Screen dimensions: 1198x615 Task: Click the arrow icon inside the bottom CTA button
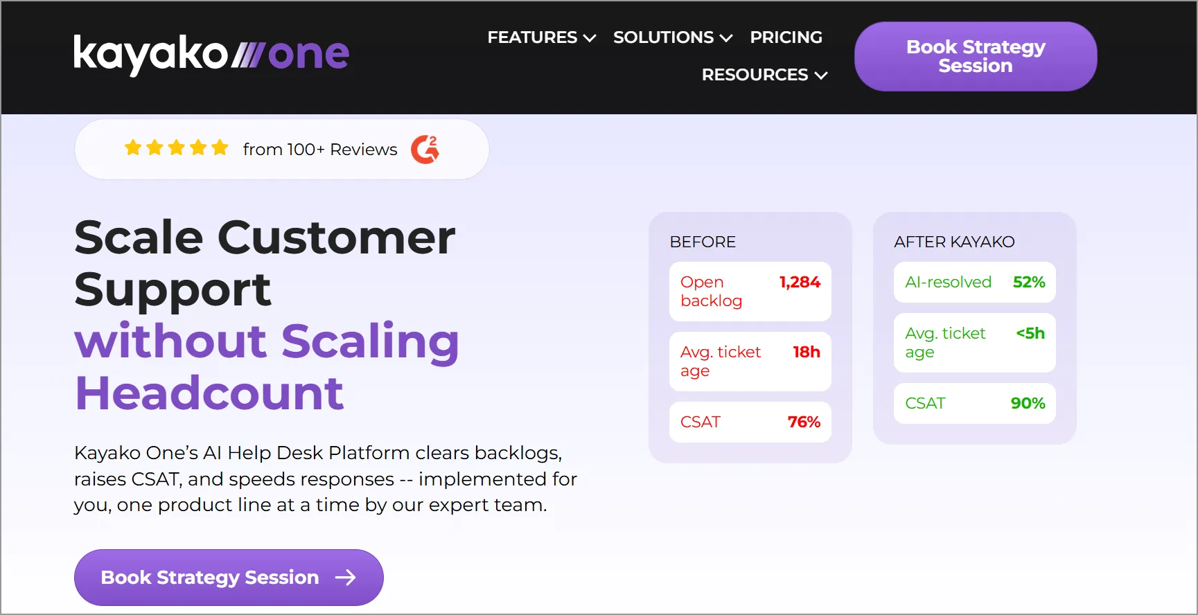click(346, 577)
